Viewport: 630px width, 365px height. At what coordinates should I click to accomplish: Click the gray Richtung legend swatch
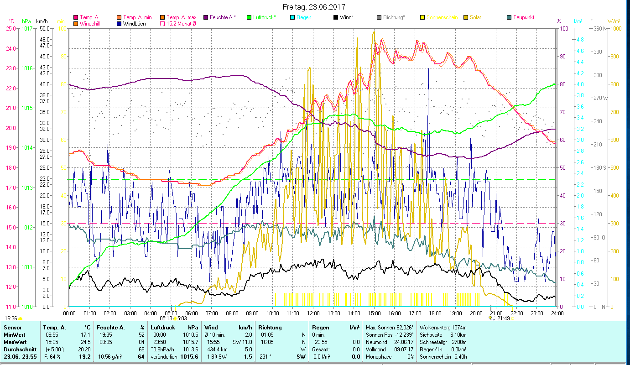tap(379, 17)
